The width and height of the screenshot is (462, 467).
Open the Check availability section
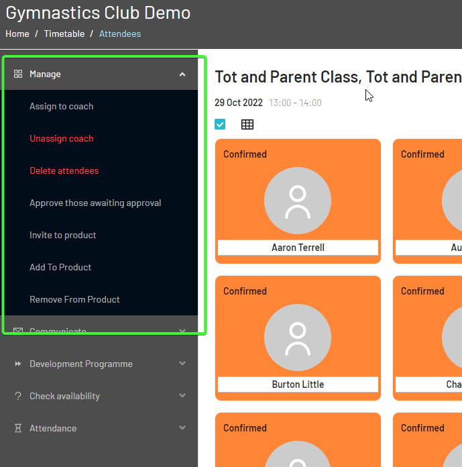click(x=64, y=396)
